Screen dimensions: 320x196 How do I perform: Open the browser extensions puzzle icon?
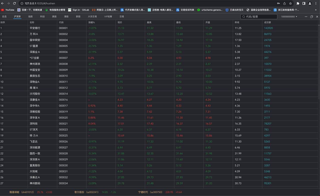pyautogui.click(x=298, y=3)
